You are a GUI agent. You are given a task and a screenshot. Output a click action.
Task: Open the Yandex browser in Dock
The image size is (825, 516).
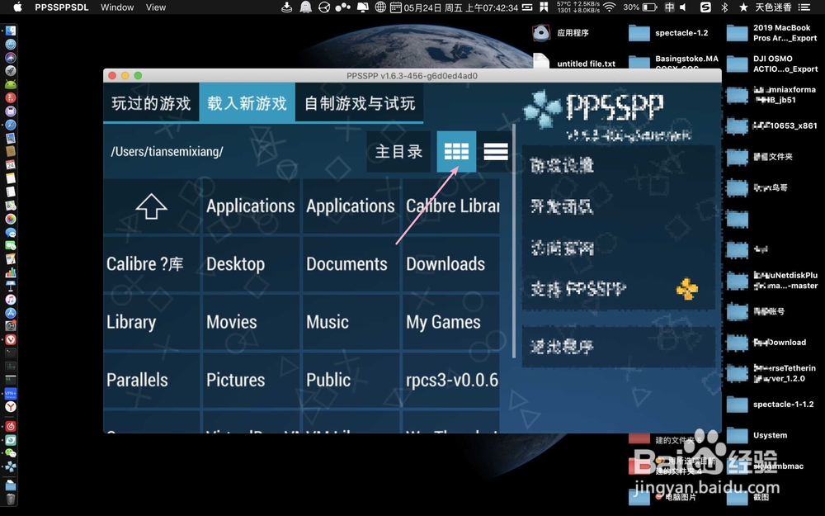pyautogui.click(x=11, y=406)
